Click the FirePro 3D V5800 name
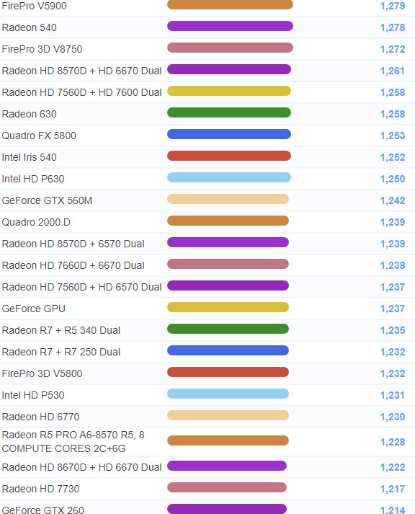 click(42, 373)
